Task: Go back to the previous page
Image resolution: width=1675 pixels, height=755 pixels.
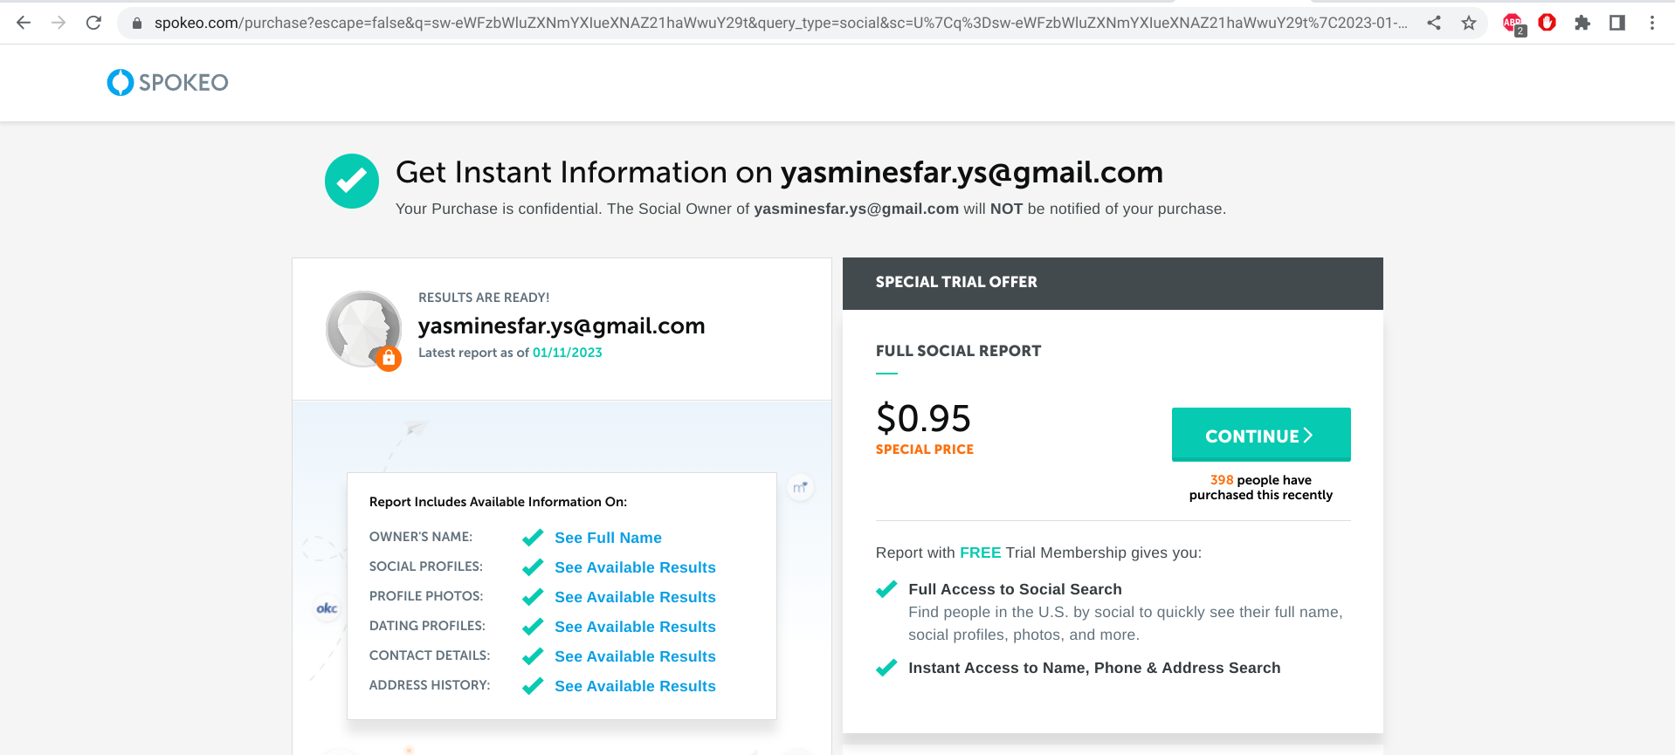Action: [24, 23]
